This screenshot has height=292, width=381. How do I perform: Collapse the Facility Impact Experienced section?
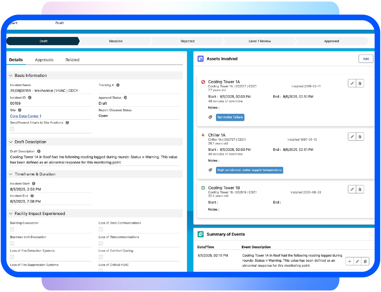point(11,213)
